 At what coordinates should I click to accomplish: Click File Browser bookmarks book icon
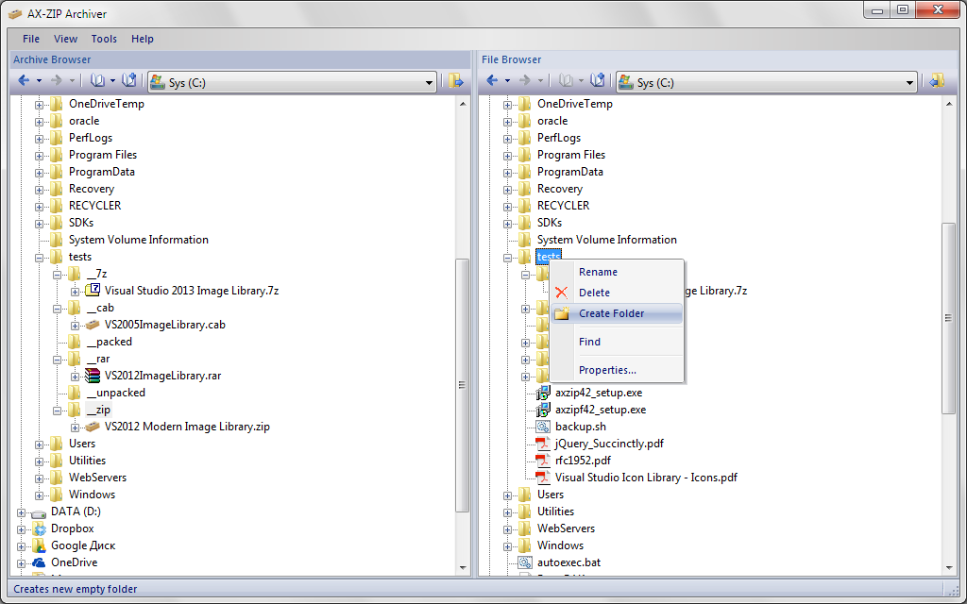(567, 81)
